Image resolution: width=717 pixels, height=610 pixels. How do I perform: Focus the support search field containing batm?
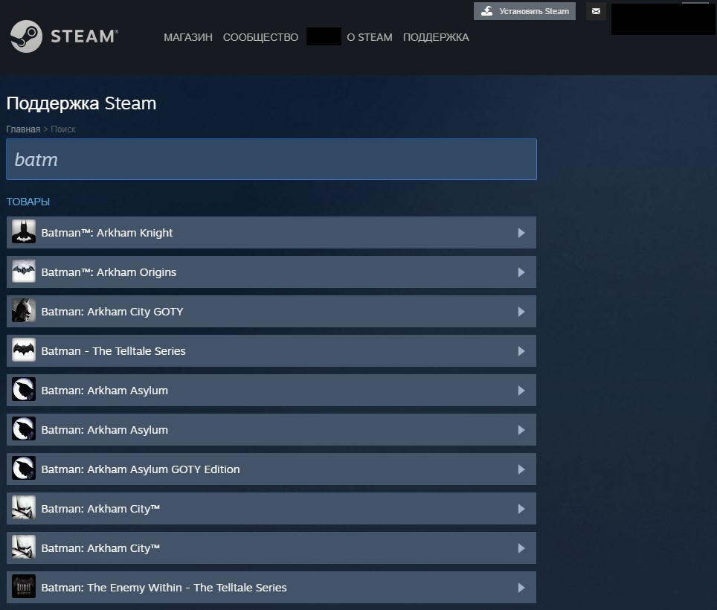click(271, 159)
